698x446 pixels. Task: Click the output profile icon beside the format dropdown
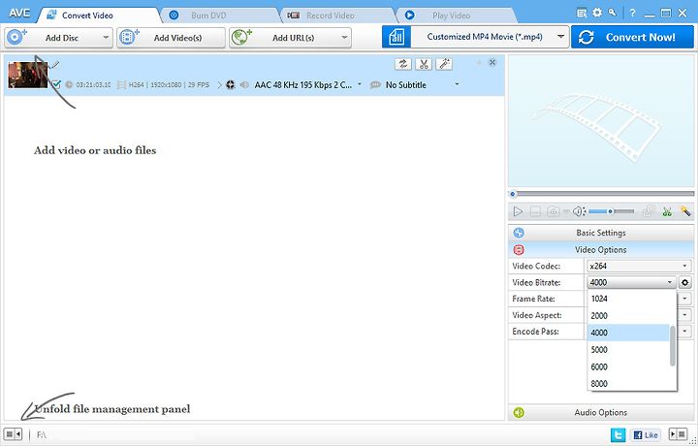(397, 37)
